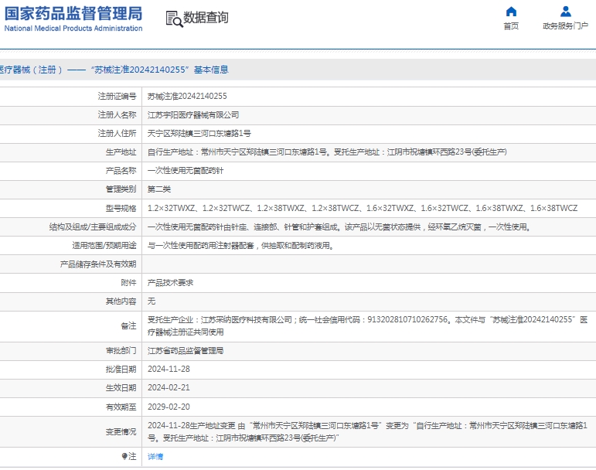The image size is (596, 470).
Task: Select the 生产地址 production address value
Action: pyautogui.click(x=327, y=152)
